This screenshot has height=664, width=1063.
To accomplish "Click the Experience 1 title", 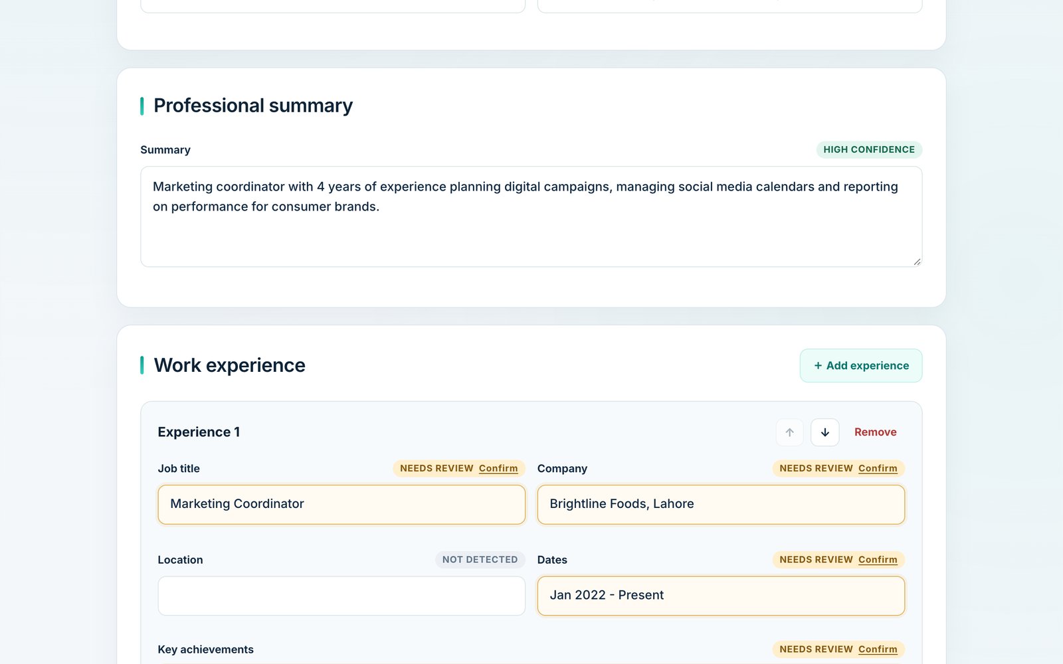I will tap(199, 432).
